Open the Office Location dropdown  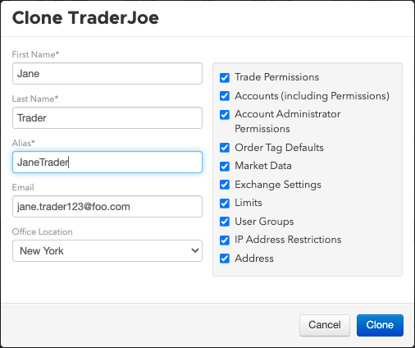107,250
